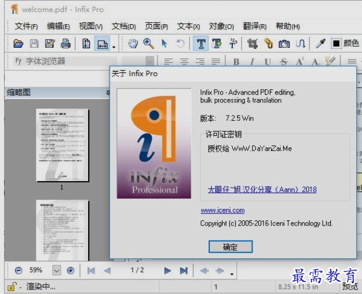Image resolution: width=362 pixels, height=294 pixels.
Task: Select the Zoom magnifier tool
Action: tap(149, 43)
